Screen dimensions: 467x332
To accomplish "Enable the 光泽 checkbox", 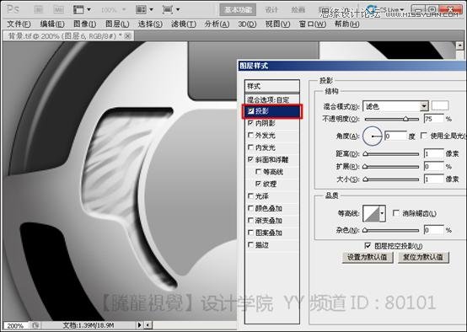I will (x=250, y=196).
